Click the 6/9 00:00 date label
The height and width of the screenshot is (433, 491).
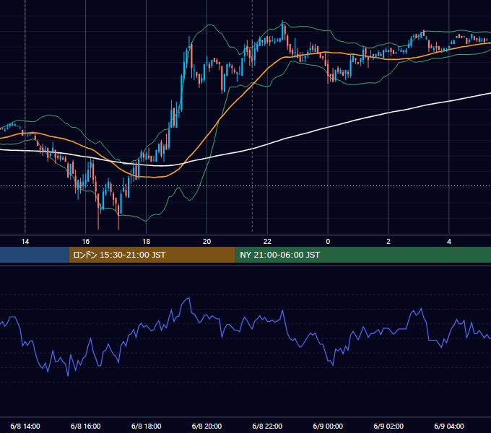tap(328, 426)
